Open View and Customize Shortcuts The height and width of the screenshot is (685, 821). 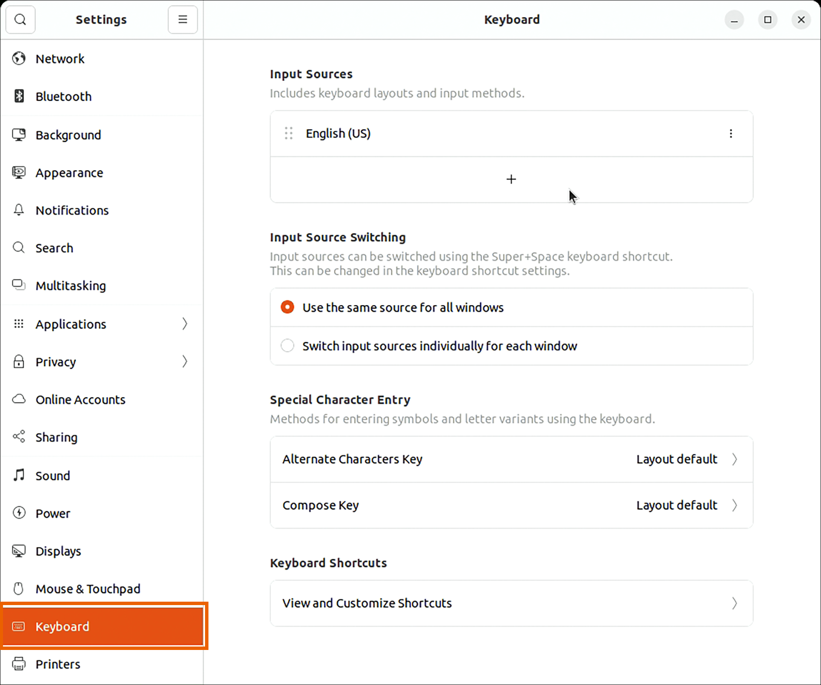[511, 603]
